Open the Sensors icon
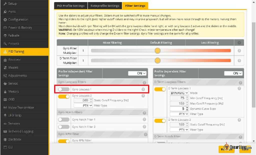The image size is (256, 155). pos(5,124)
